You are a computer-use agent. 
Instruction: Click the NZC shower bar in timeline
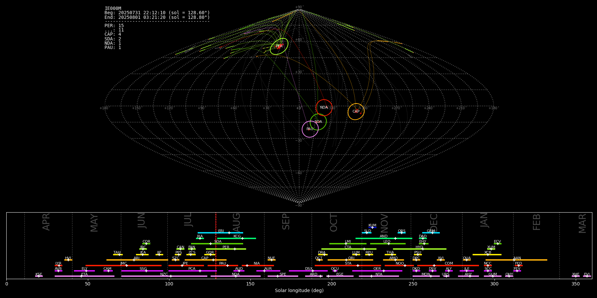164,276
